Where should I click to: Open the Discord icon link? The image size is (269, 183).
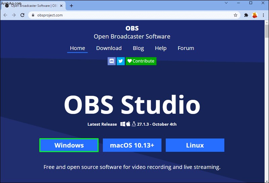(x=112, y=61)
